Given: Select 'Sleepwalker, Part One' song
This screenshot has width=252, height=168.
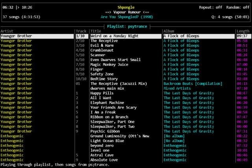Looking at the screenshot, I should tap(112, 122).
